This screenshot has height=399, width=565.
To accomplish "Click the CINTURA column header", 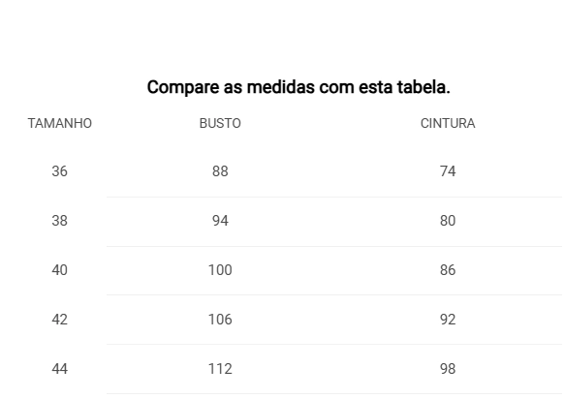I will click(448, 124).
